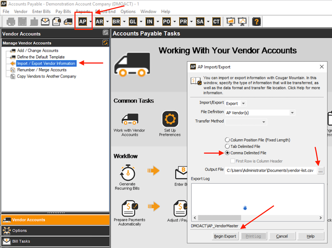
Task: Click the first presentation screen toolbar icon
Action: [231, 21]
